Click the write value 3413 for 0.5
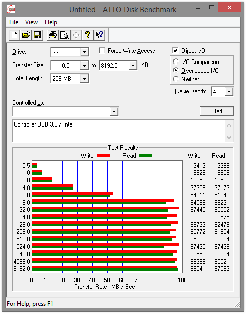The height and width of the screenshot is (314, 247). (199, 166)
